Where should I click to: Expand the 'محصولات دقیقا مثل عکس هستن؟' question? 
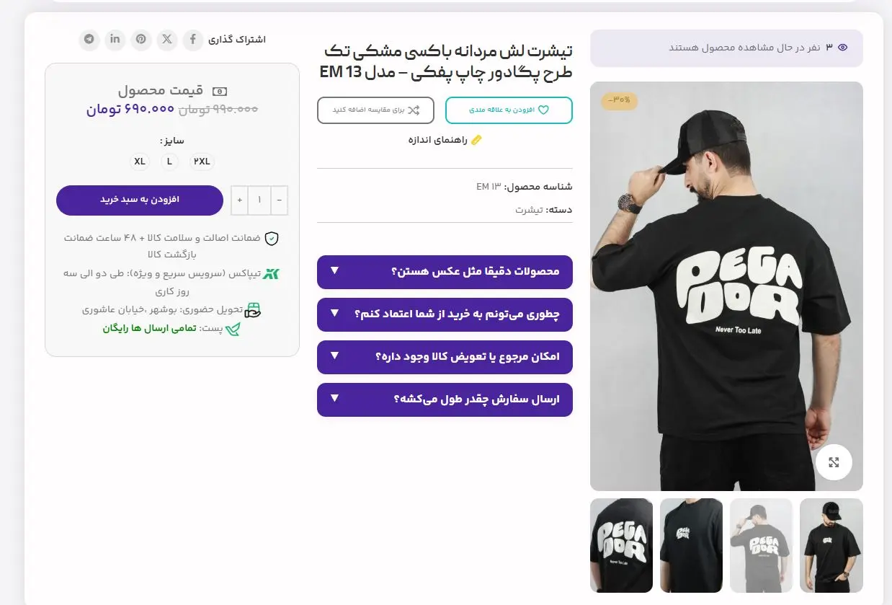click(445, 272)
